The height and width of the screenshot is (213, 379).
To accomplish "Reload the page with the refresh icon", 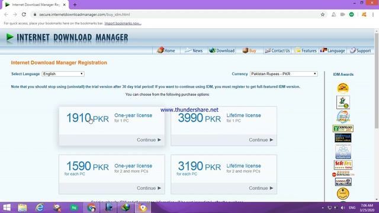I will [24, 14].
